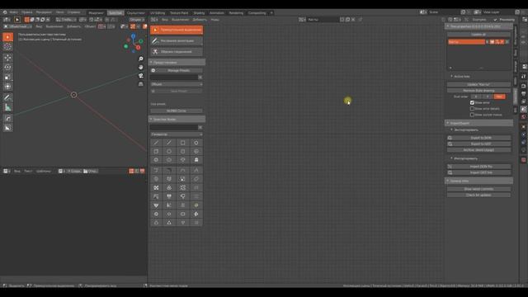Click the blue Z axis on the navigation gizmo
528x297 pixels.
(134, 35)
